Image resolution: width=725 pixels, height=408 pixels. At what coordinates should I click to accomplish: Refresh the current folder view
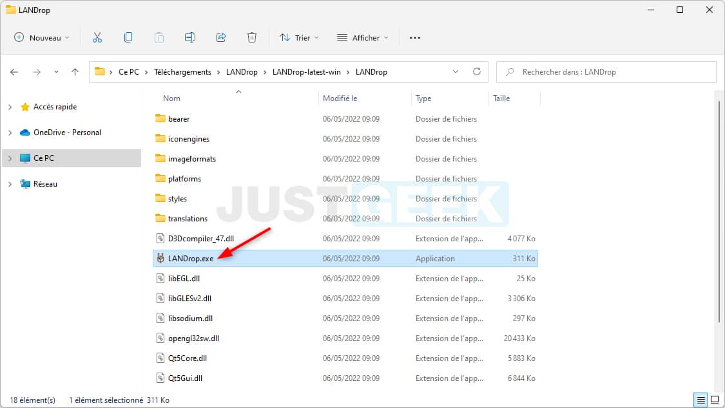[x=477, y=71]
